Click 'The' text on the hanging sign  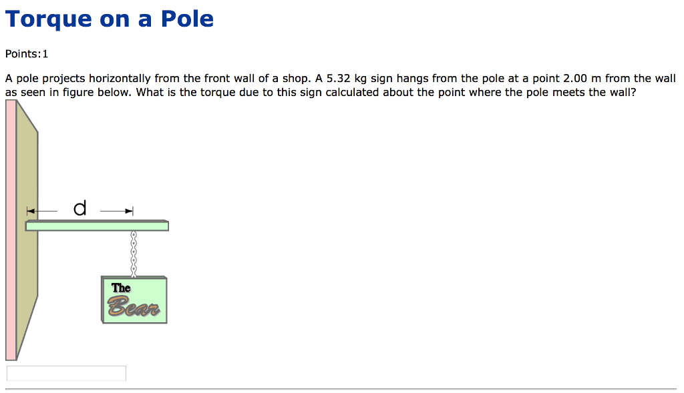click(120, 288)
